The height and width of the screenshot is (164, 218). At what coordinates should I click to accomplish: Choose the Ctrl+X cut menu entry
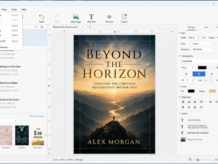(x=11, y=26)
